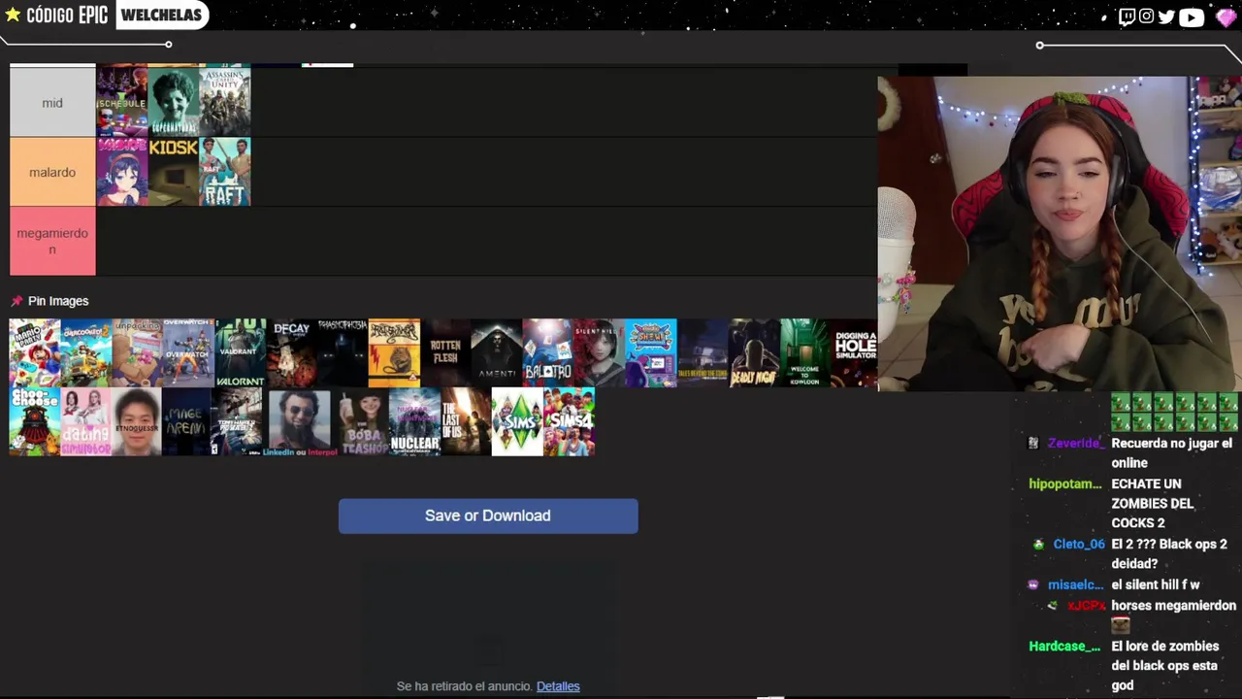Image resolution: width=1242 pixels, height=699 pixels.
Task: Click the Pin Images label
Action: (58, 301)
